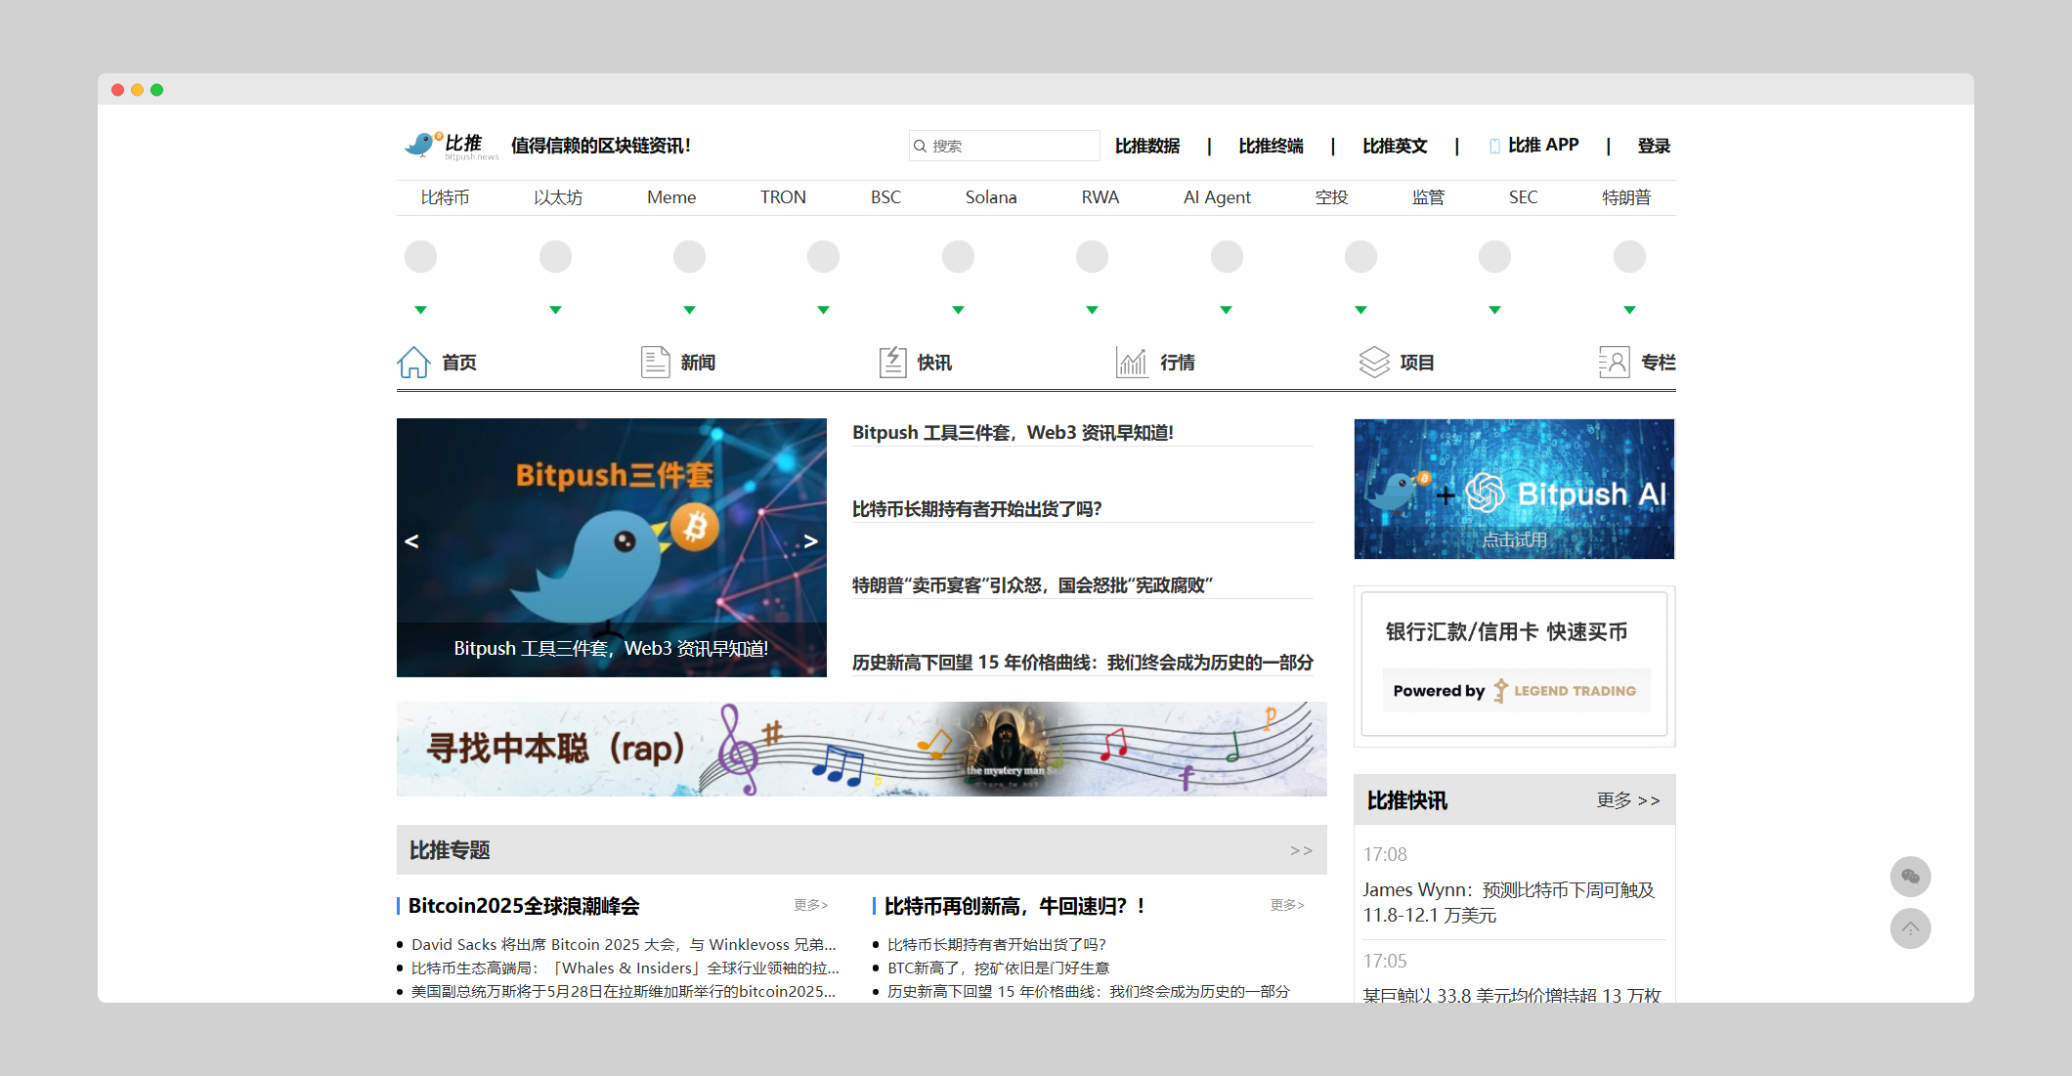Open the 行情 market chart icon
2072x1076 pixels.
coord(1131,361)
